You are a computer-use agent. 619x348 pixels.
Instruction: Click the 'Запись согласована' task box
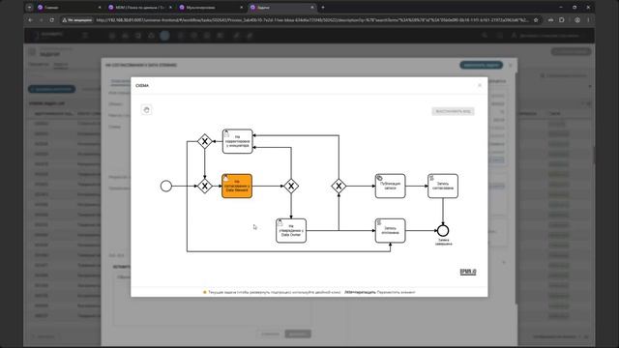(x=443, y=186)
